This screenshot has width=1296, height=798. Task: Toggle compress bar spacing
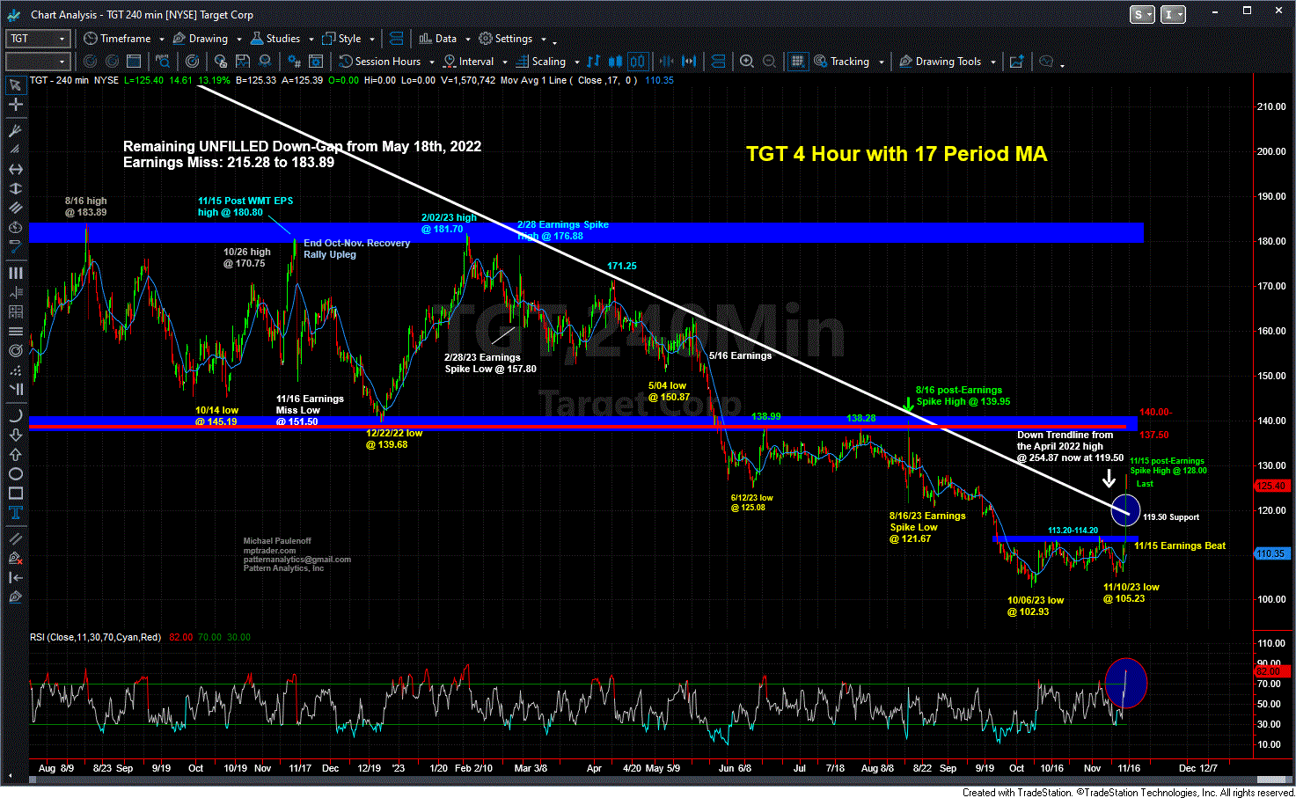666,61
